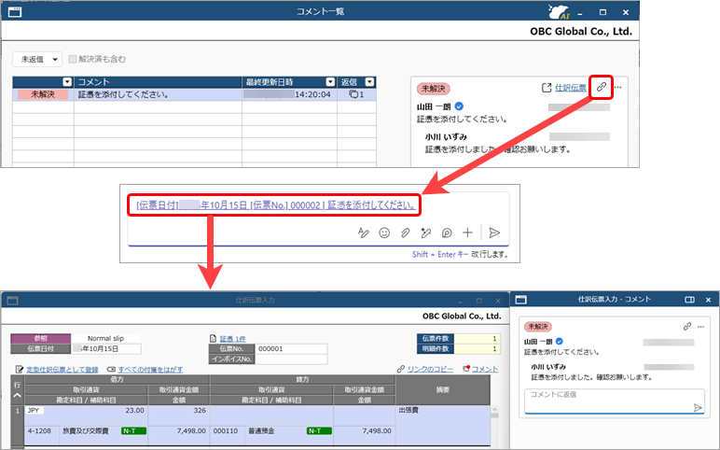
Task: Copy link with the chain icon in the slip comment panel
Action: [687, 327]
